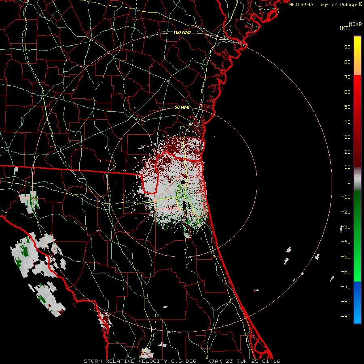Click the 23 JUN 25 date in caption
This screenshot has height=364, width=364.
[x=242, y=361]
